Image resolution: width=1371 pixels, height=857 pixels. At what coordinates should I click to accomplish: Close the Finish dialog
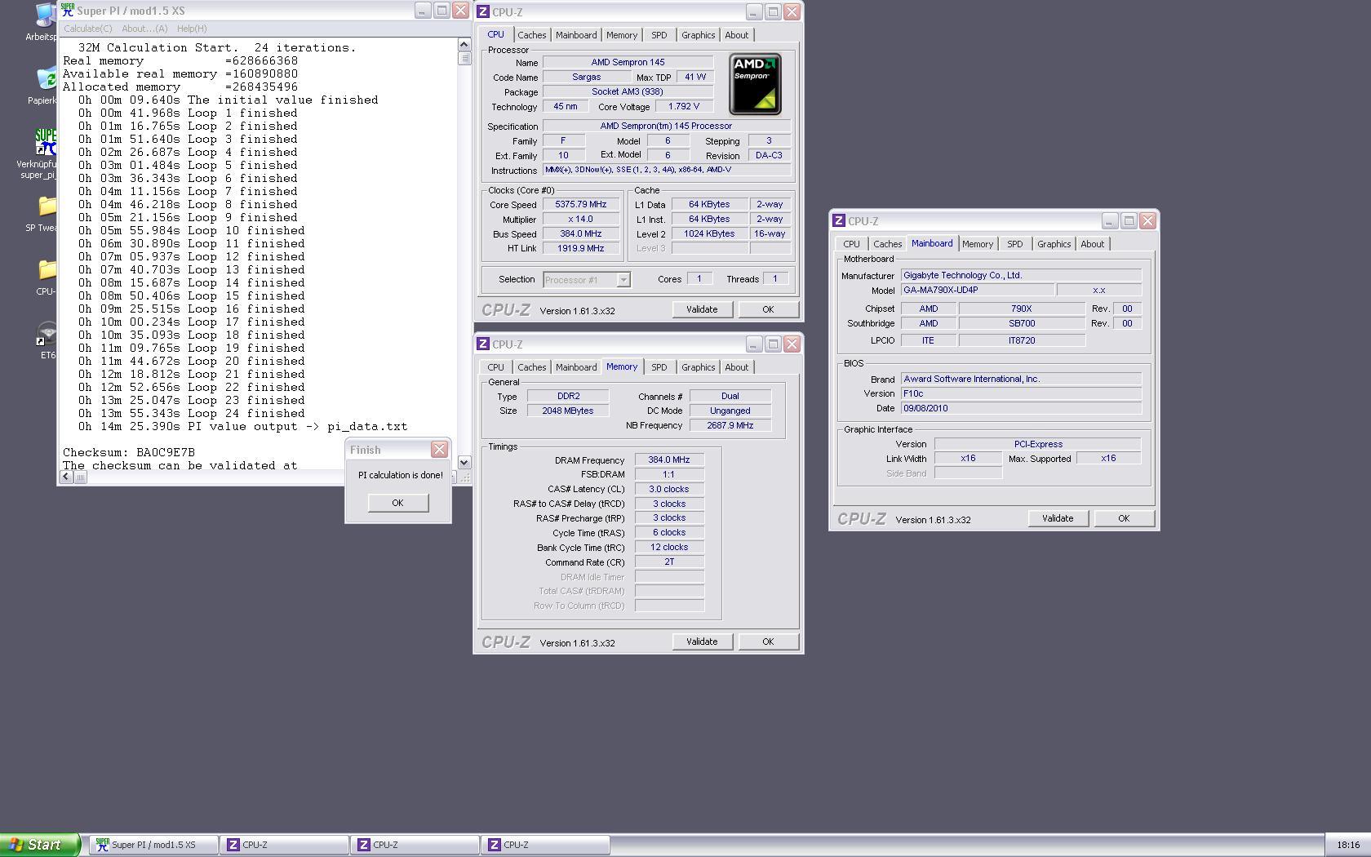pos(439,450)
